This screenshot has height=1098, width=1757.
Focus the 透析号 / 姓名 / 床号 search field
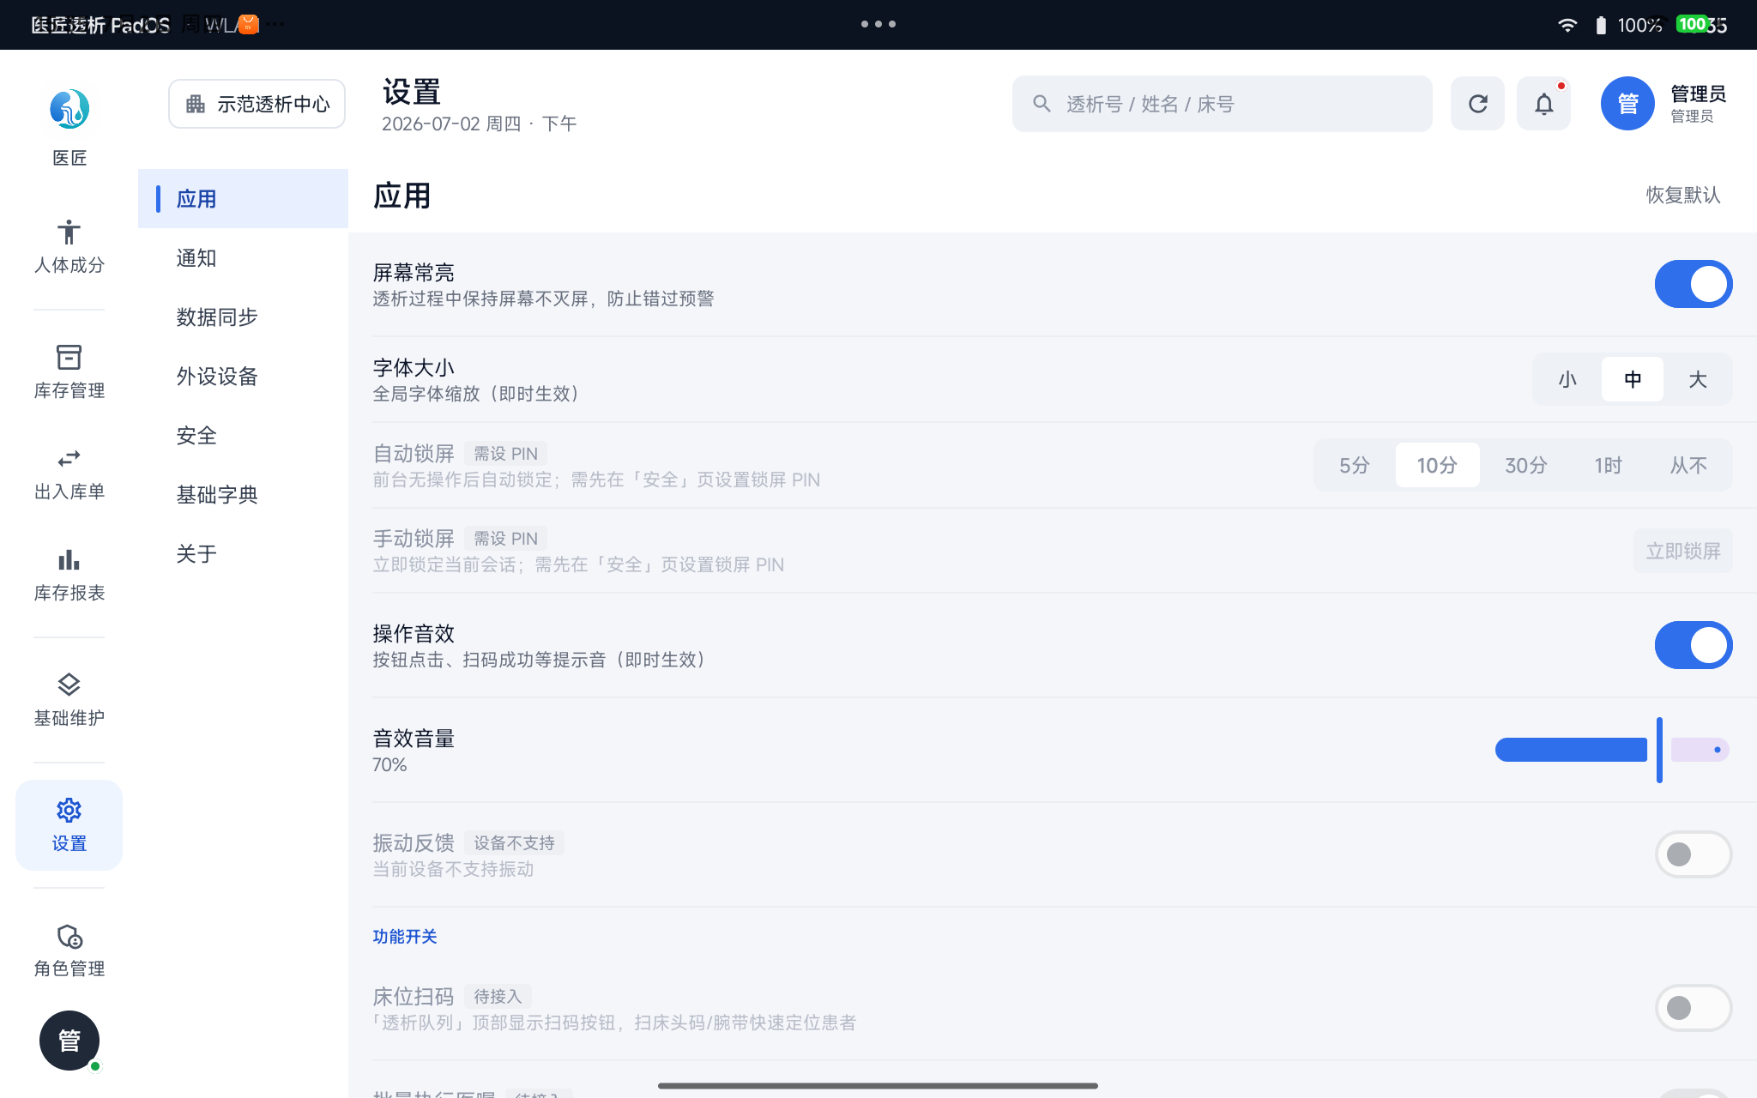[1222, 104]
